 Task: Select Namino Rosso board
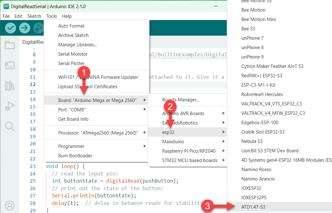point(280,170)
